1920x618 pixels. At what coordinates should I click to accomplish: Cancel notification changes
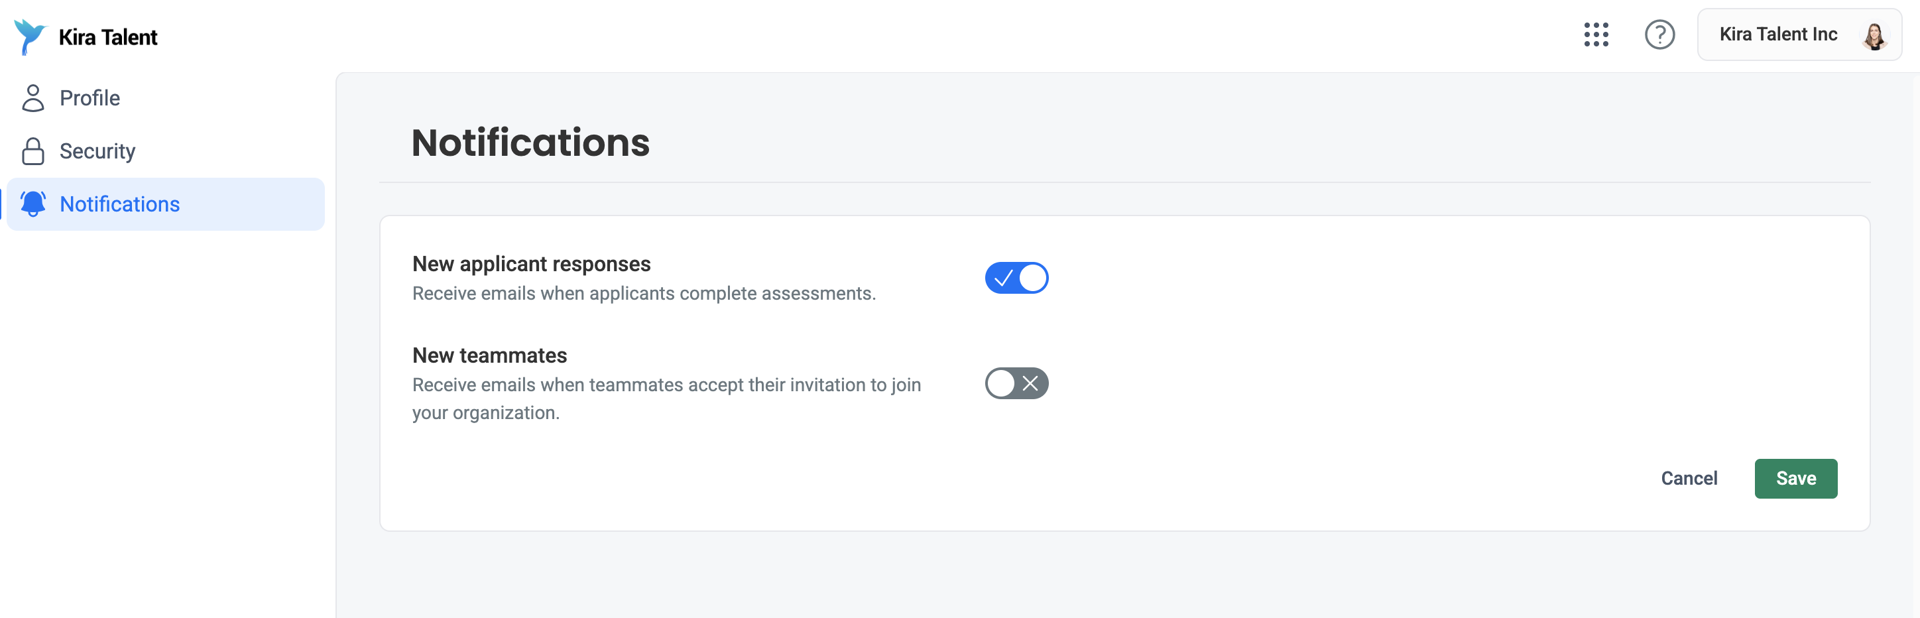coord(1689,478)
